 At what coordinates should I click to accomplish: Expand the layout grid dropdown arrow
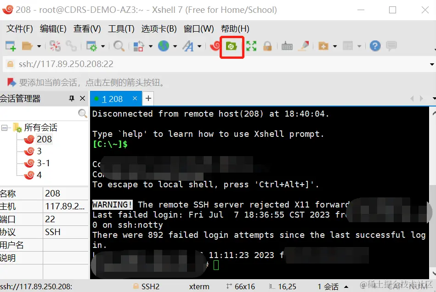(x=359, y=46)
